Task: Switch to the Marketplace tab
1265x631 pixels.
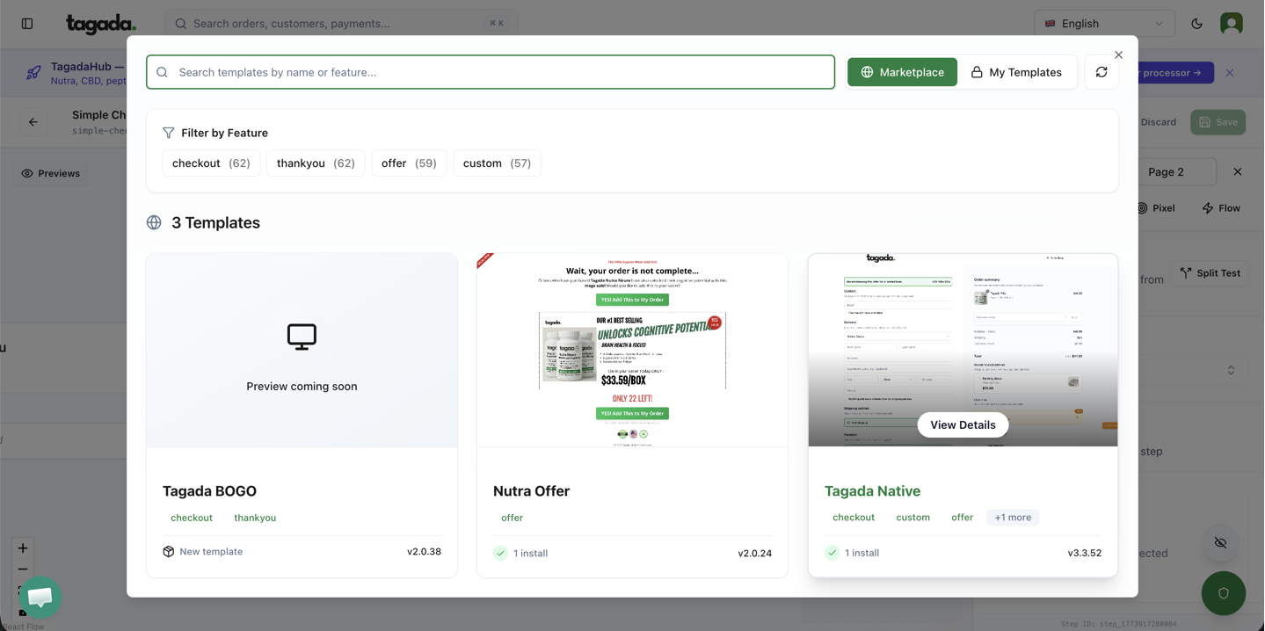Action: [x=902, y=72]
